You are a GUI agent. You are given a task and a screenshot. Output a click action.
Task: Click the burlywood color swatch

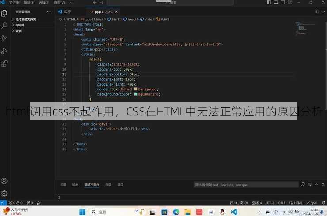[136, 89]
